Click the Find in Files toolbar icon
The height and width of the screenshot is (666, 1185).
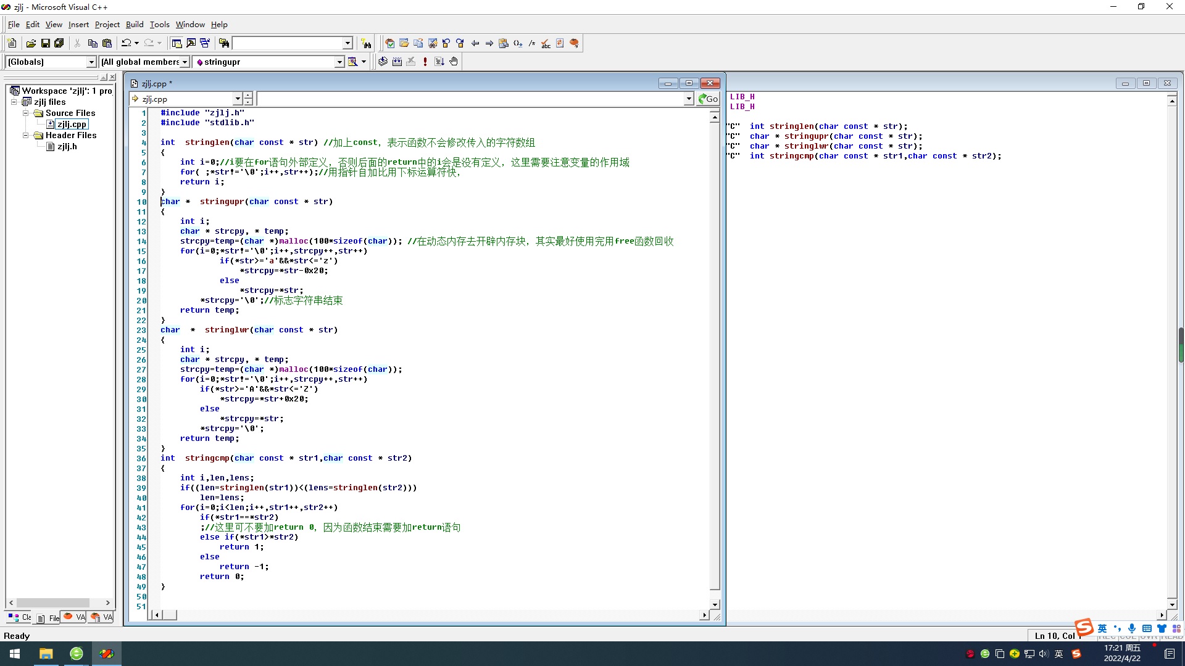coord(224,43)
